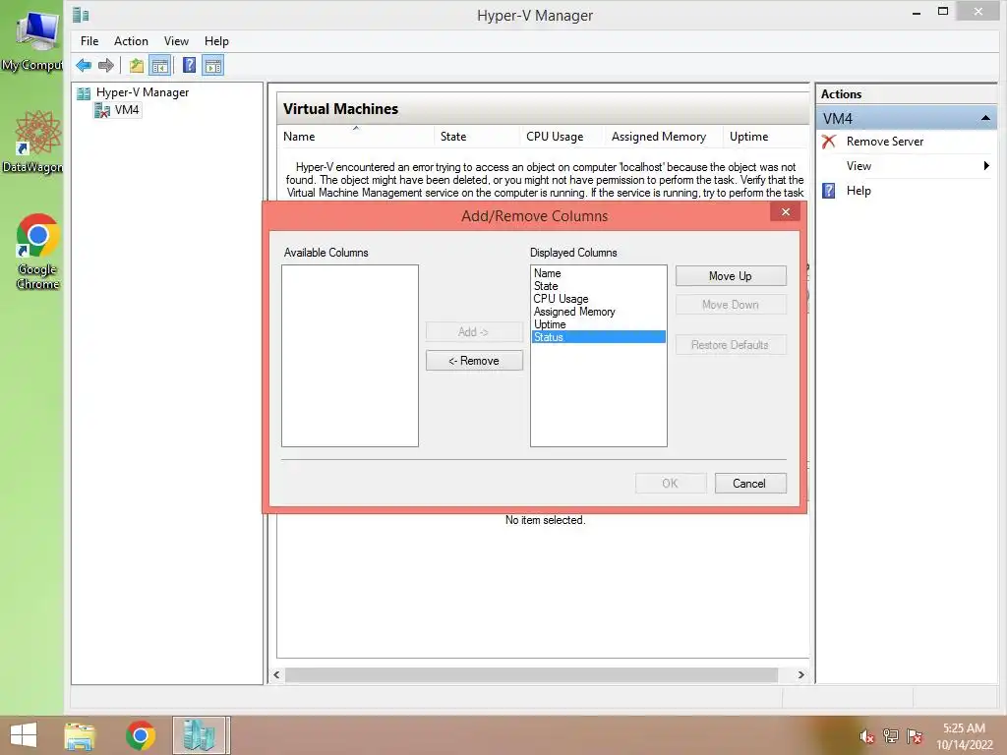
Task: Select CPU Usage in Displayed Columns list
Action: pyautogui.click(x=598, y=299)
